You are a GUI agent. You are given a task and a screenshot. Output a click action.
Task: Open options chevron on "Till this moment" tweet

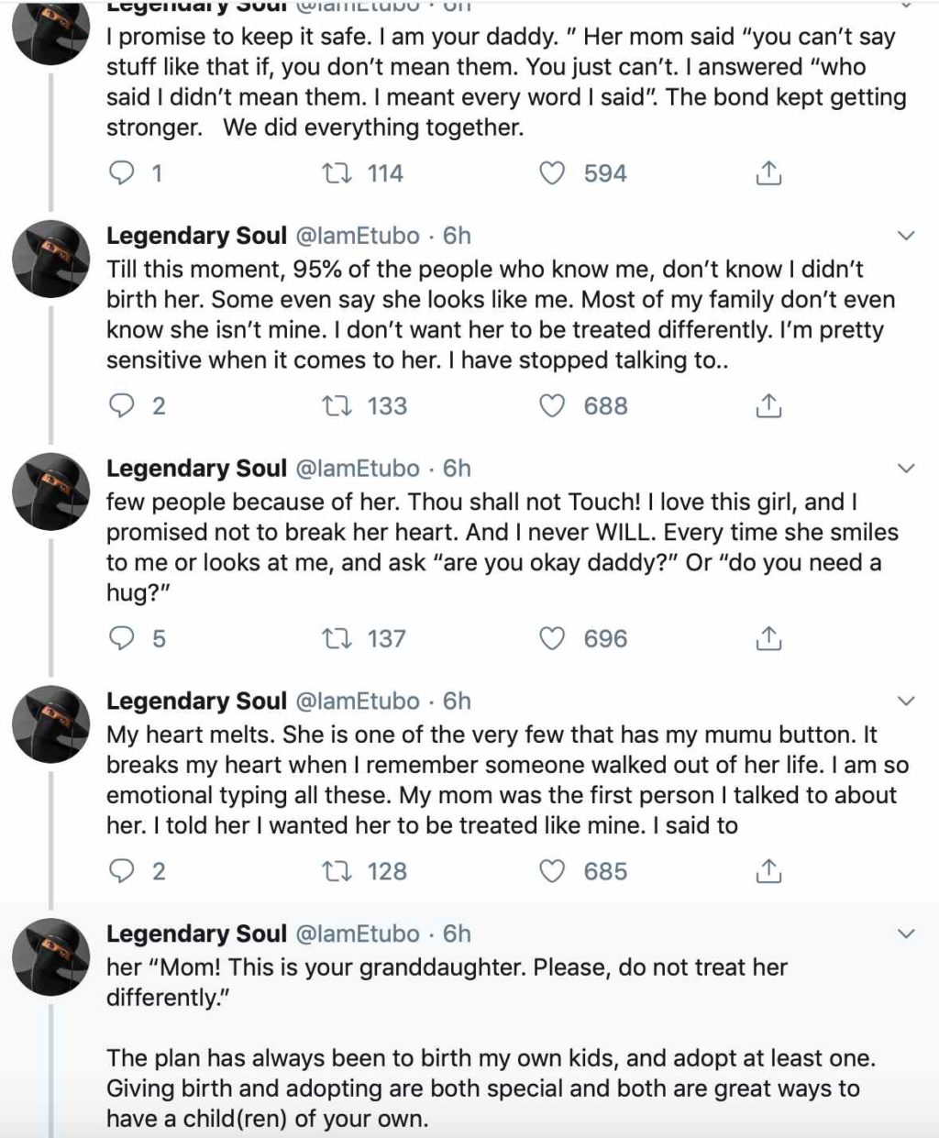[x=906, y=237]
